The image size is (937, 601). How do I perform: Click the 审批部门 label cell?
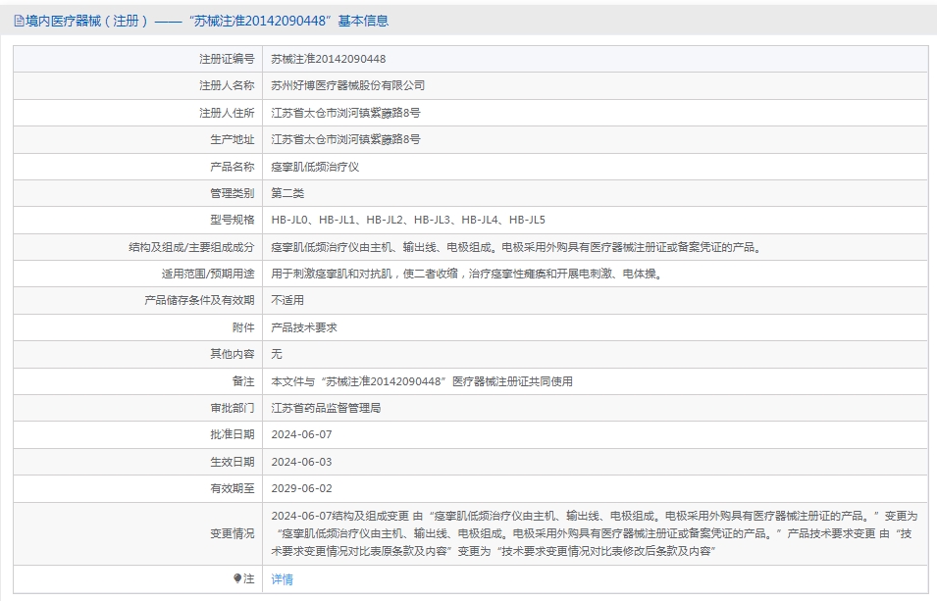(x=138, y=408)
